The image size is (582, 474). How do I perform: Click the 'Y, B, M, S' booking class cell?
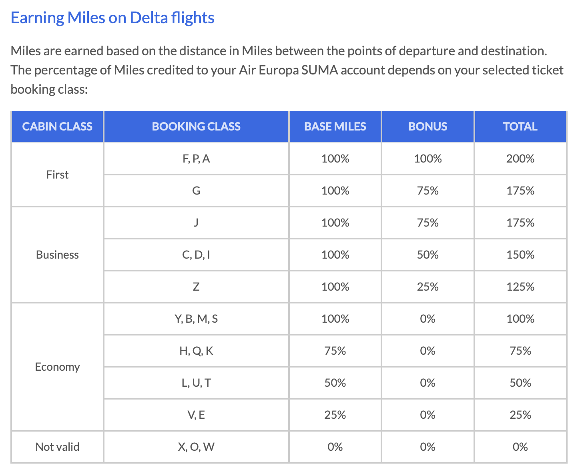[x=196, y=319]
